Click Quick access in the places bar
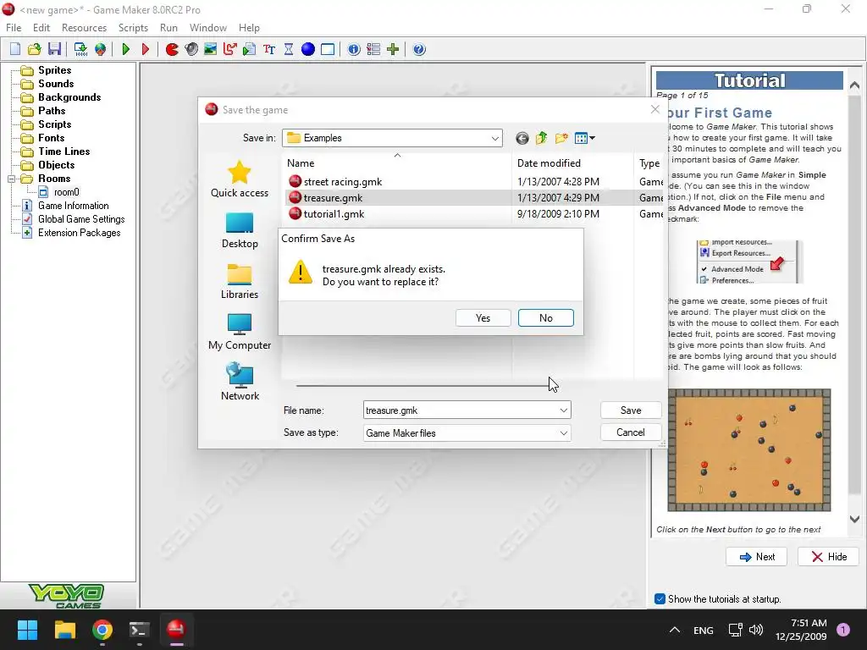 point(240,179)
